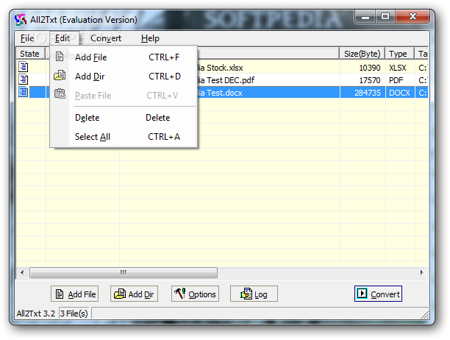The height and width of the screenshot is (340, 450).
Task: Close the All2Txt window
Action: coord(413,17)
